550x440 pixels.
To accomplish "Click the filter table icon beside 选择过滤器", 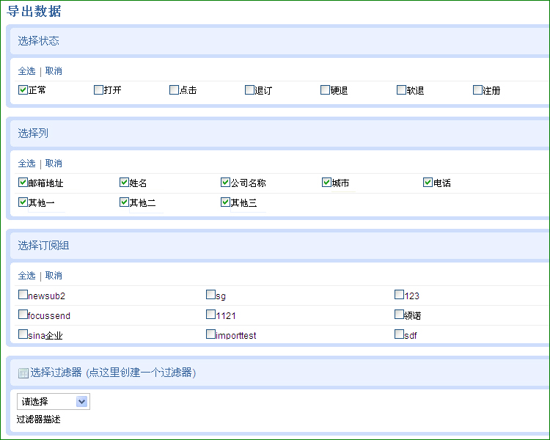I will coord(23,373).
